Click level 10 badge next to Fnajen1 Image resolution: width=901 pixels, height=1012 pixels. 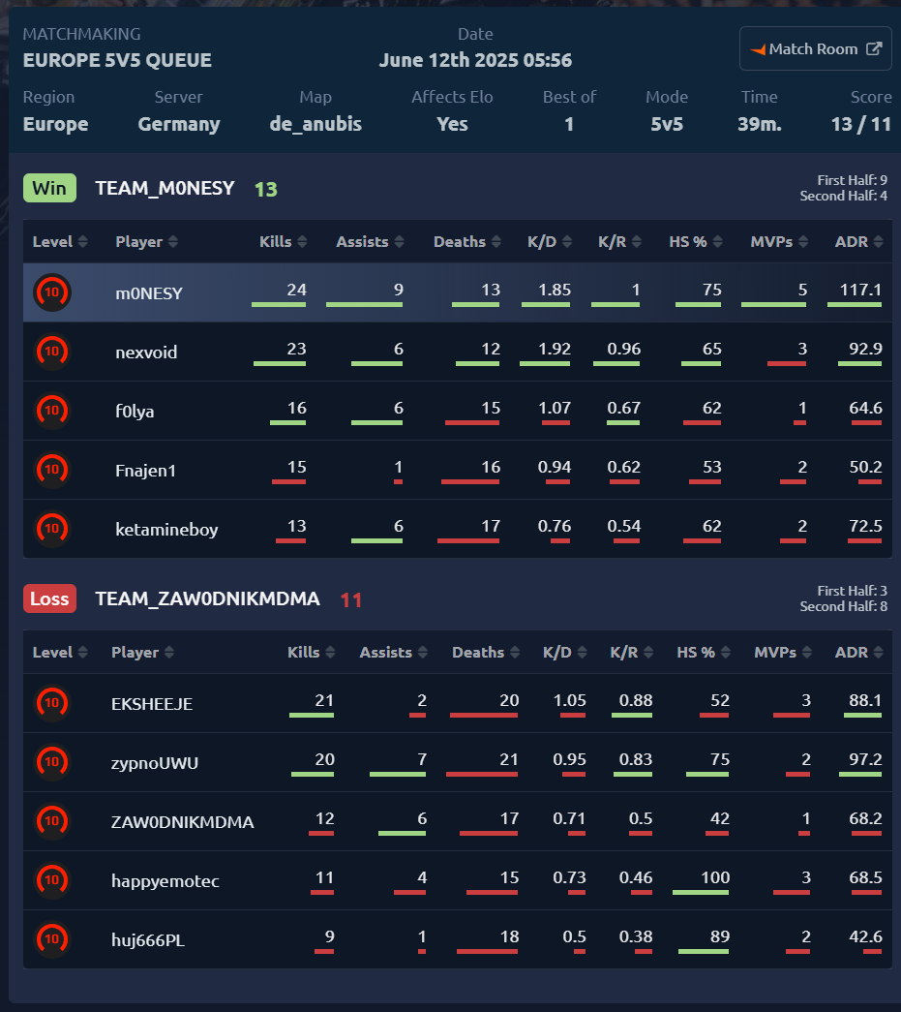point(51,470)
